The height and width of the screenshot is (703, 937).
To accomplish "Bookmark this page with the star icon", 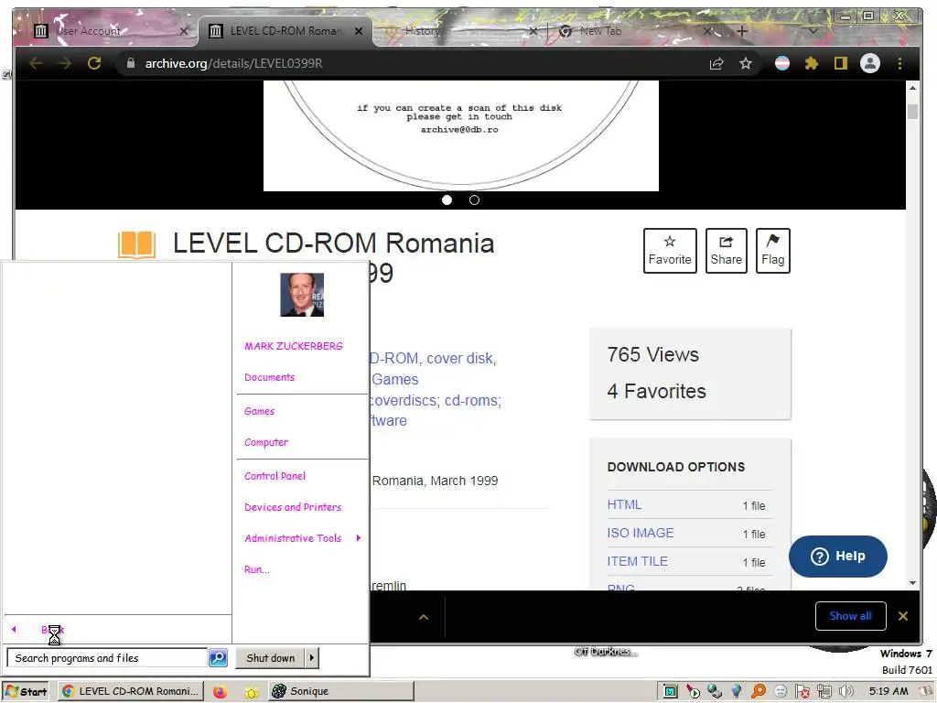I will tap(745, 63).
